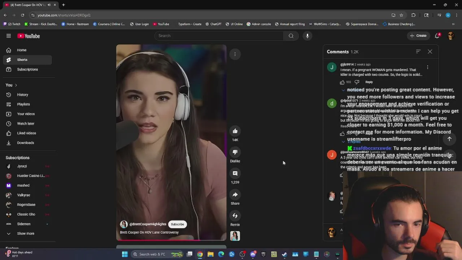Remix this short
This screenshot has height=260, width=462.
235,216
